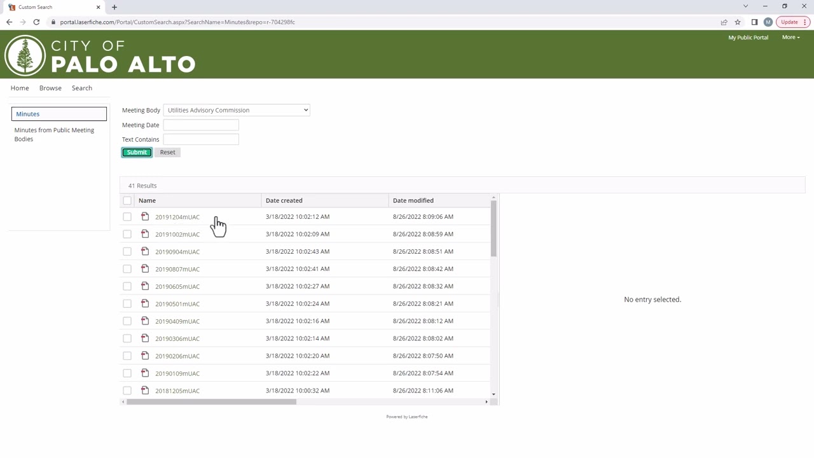This screenshot has width=814, height=458.
Task: Click scroll-down arrow of results list
Action: point(493,394)
